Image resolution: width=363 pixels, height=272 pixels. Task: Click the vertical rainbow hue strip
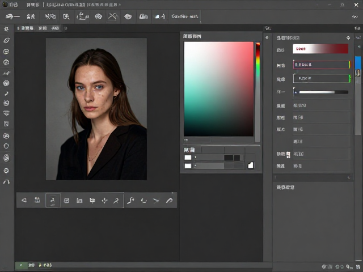[x=258, y=92]
